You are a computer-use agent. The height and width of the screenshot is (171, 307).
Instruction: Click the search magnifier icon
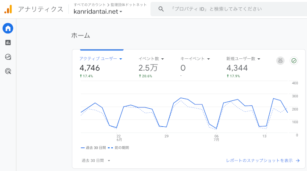tap(161, 9)
